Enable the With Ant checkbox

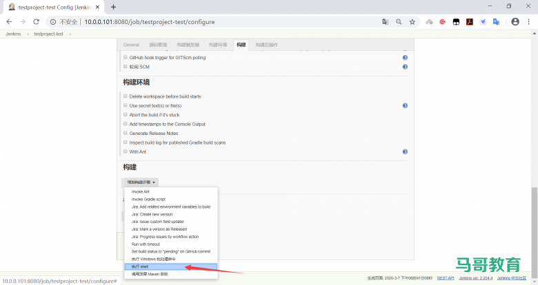126,151
